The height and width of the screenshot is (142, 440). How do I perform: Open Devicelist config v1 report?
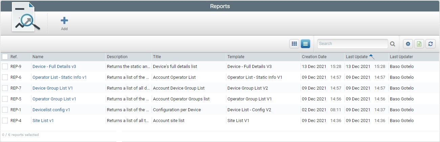click(51, 110)
